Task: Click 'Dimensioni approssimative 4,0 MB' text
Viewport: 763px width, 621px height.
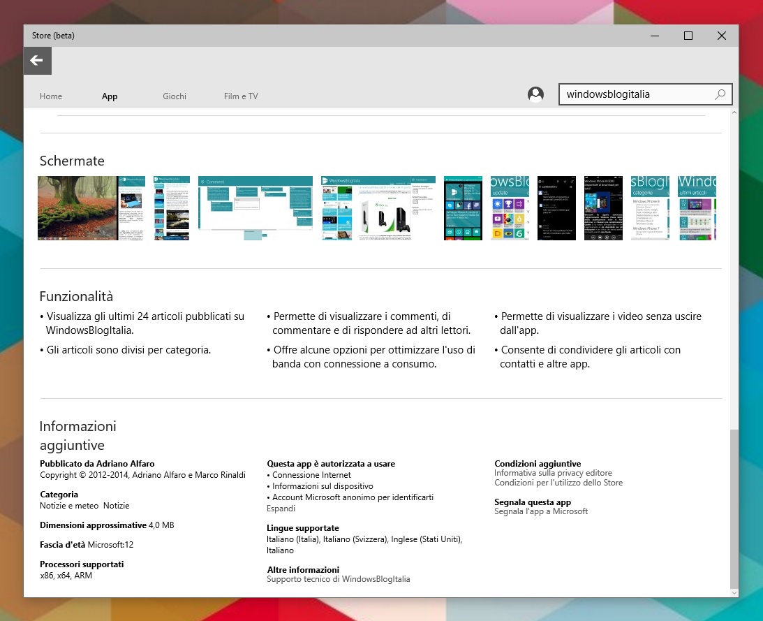Action: coord(107,525)
